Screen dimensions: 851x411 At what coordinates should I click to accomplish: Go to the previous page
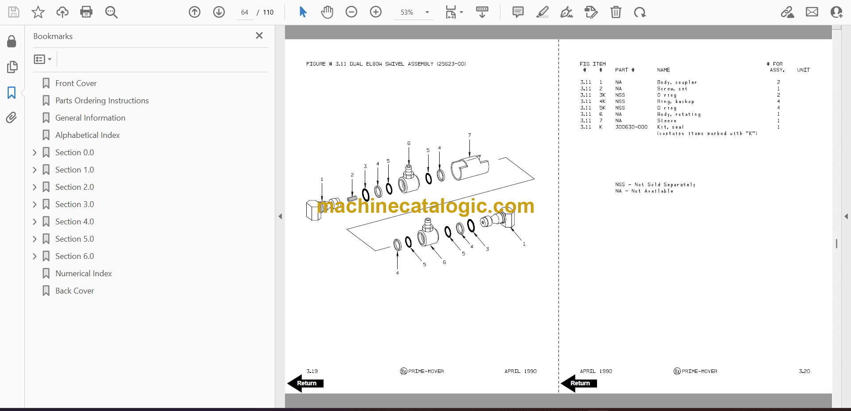tap(195, 12)
